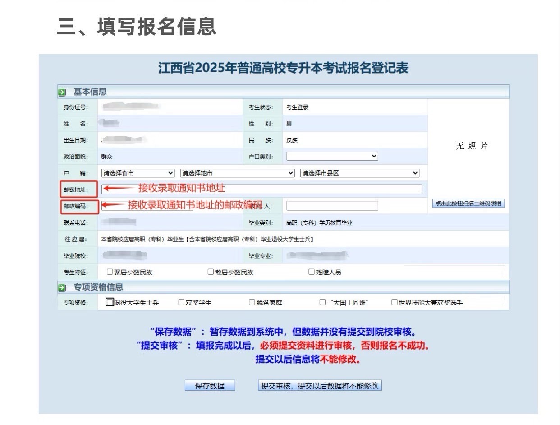Check the 残障人员 option
The height and width of the screenshot is (425, 560).
311,272
